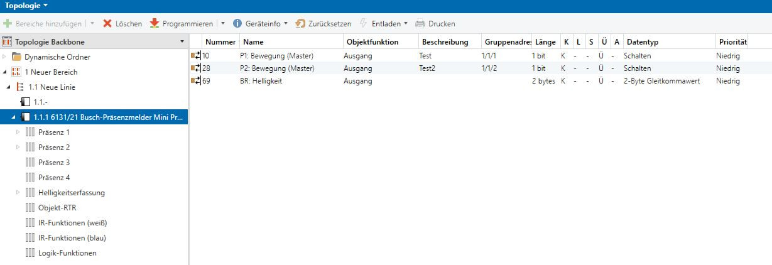Click the Drucken printer icon

click(x=420, y=24)
